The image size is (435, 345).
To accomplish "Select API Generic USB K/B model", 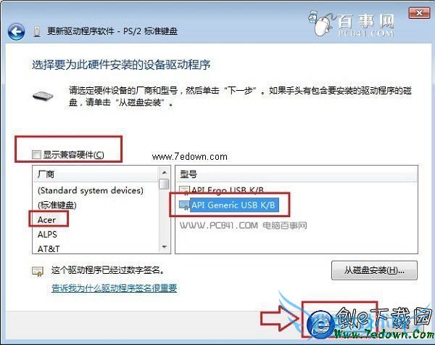I will coord(233,205).
